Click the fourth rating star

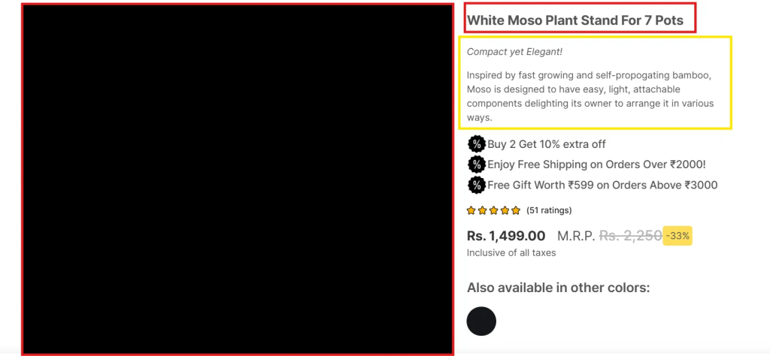[505, 210]
